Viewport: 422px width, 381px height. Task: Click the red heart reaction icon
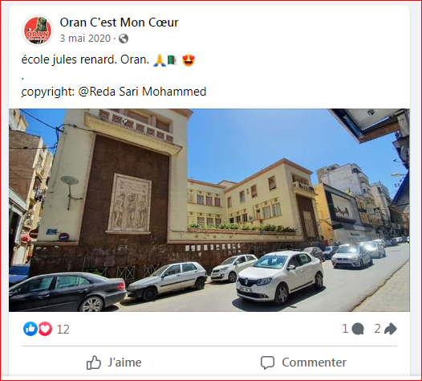(x=45, y=329)
